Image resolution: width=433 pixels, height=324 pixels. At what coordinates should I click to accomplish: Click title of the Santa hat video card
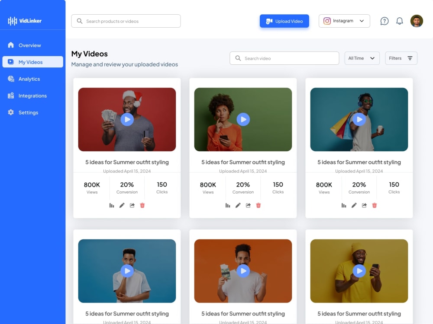(x=127, y=162)
